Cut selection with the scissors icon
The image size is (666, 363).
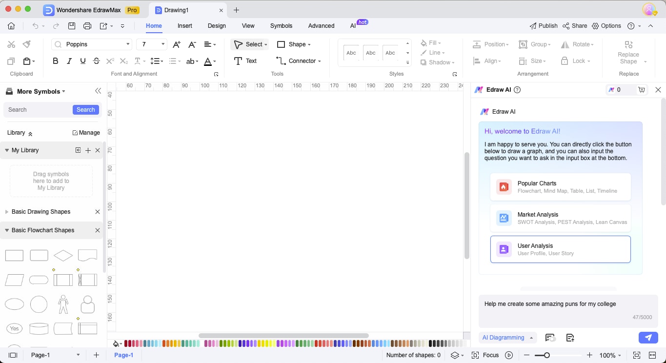click(11, 44)
